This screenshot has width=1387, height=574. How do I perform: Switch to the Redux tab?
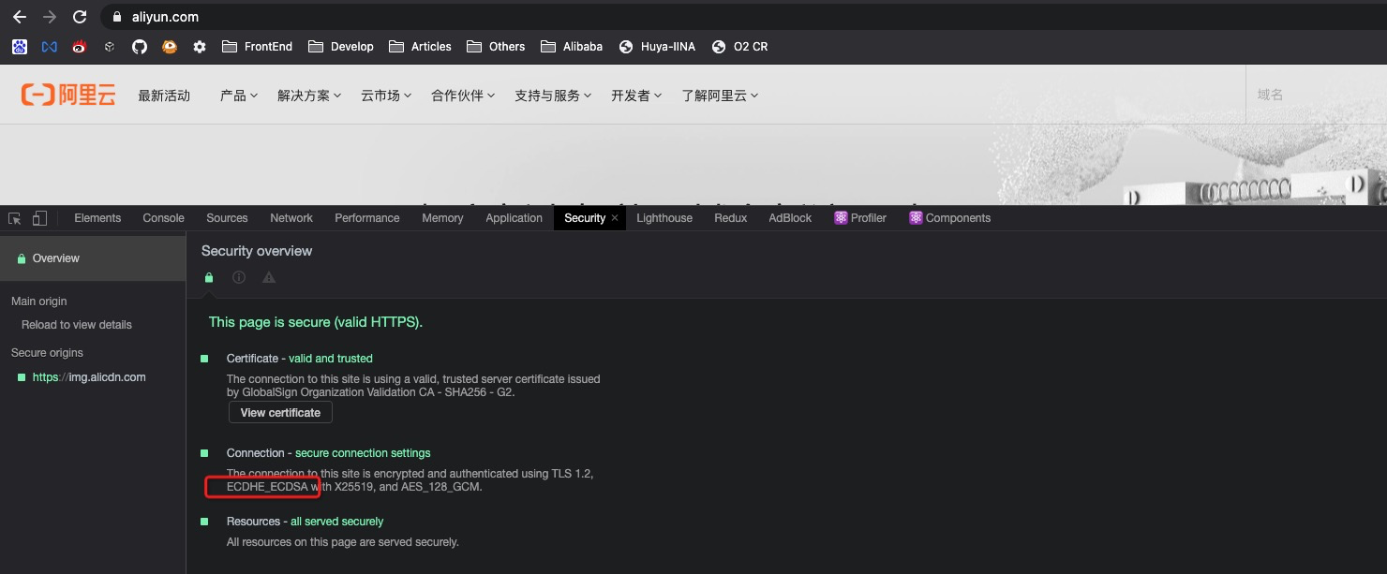coord(731,218)
